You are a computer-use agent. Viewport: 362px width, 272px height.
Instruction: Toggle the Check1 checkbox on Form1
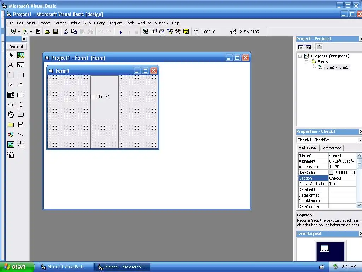tap(93, 97)
